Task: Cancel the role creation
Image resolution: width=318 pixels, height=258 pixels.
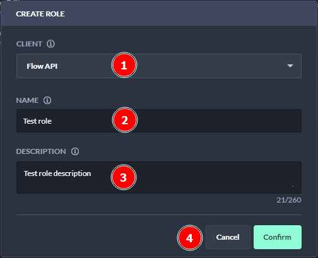Action: coord(228,237)
